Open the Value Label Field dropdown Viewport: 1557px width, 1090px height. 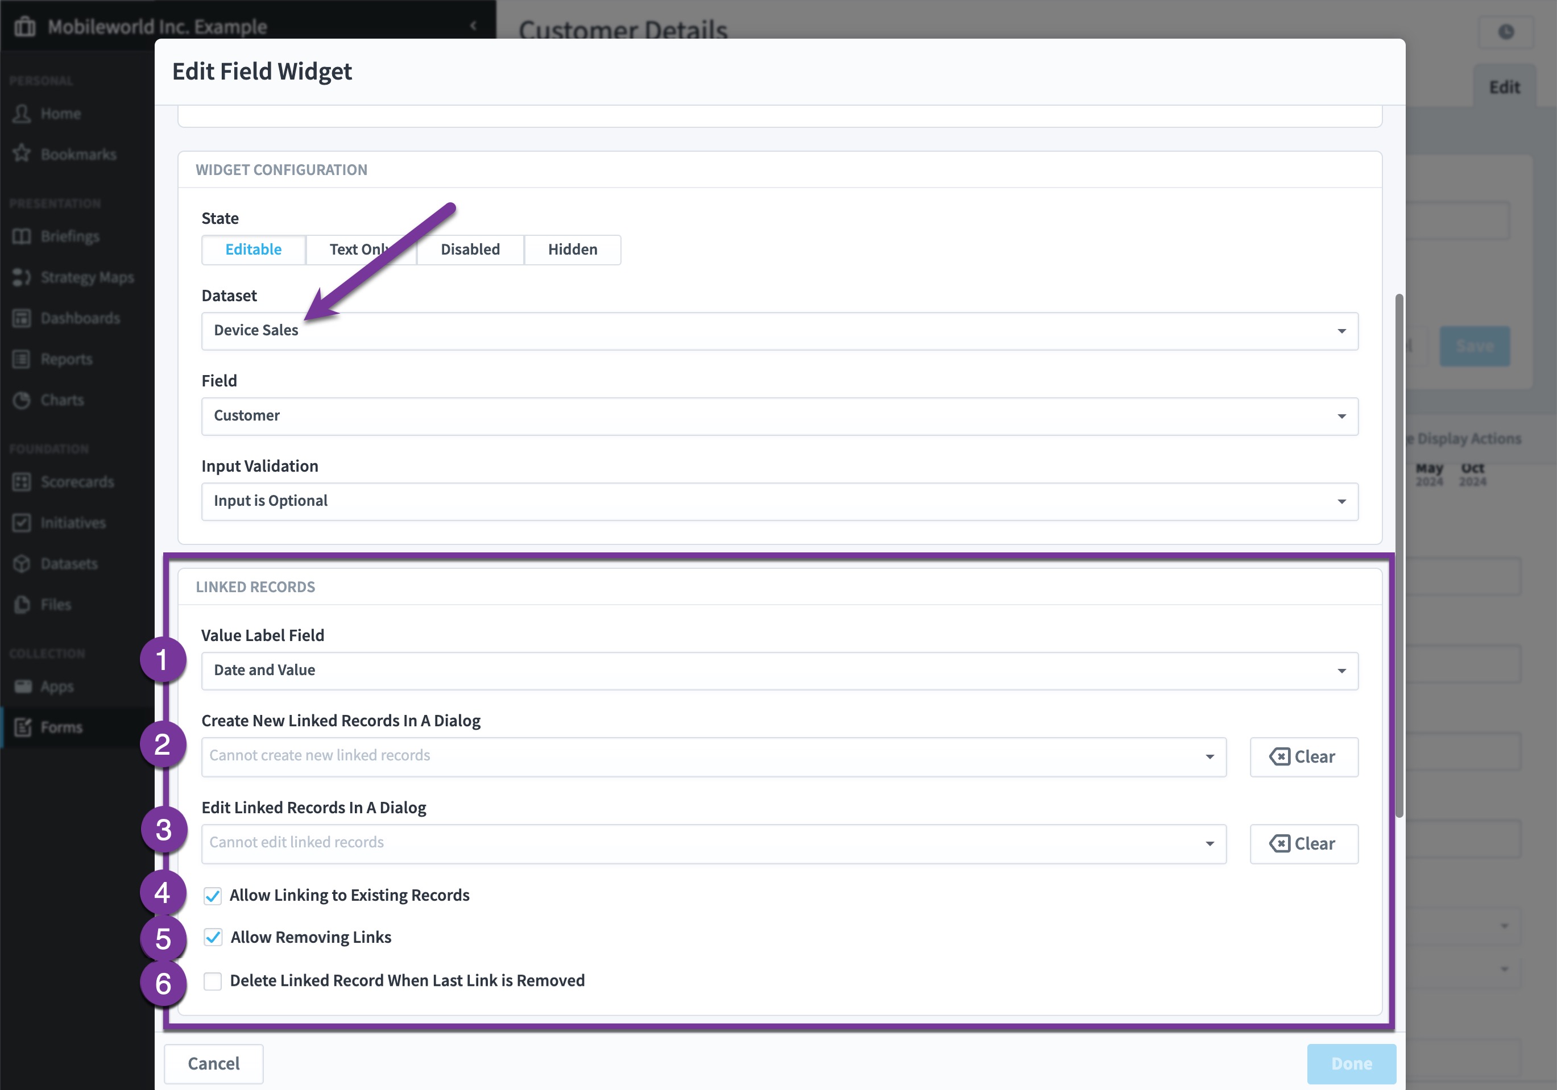(780, 671)
